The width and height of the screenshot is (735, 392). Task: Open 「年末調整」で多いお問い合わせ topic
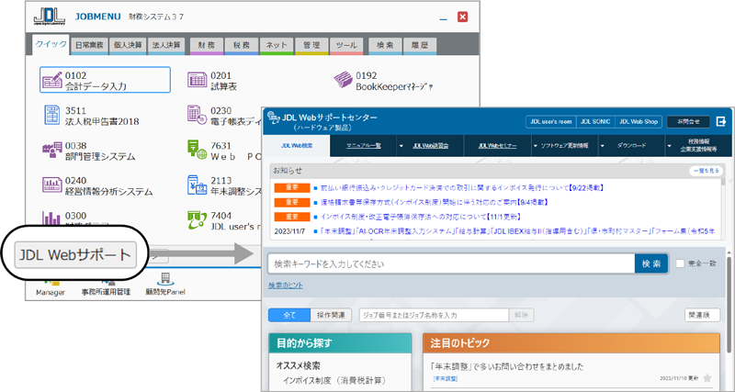click(507, 366)
